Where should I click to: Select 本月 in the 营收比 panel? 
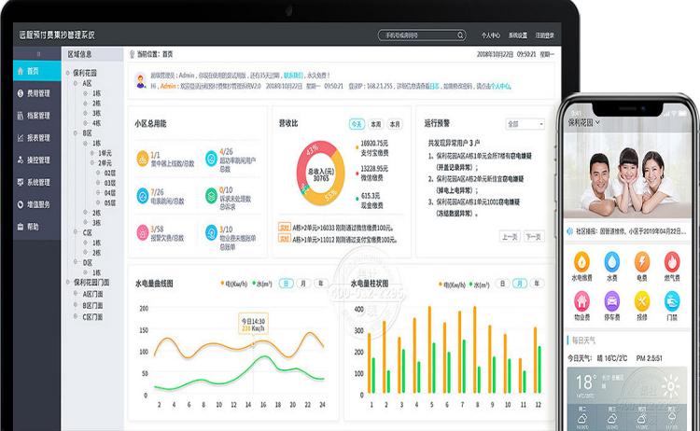pos(395,124)
